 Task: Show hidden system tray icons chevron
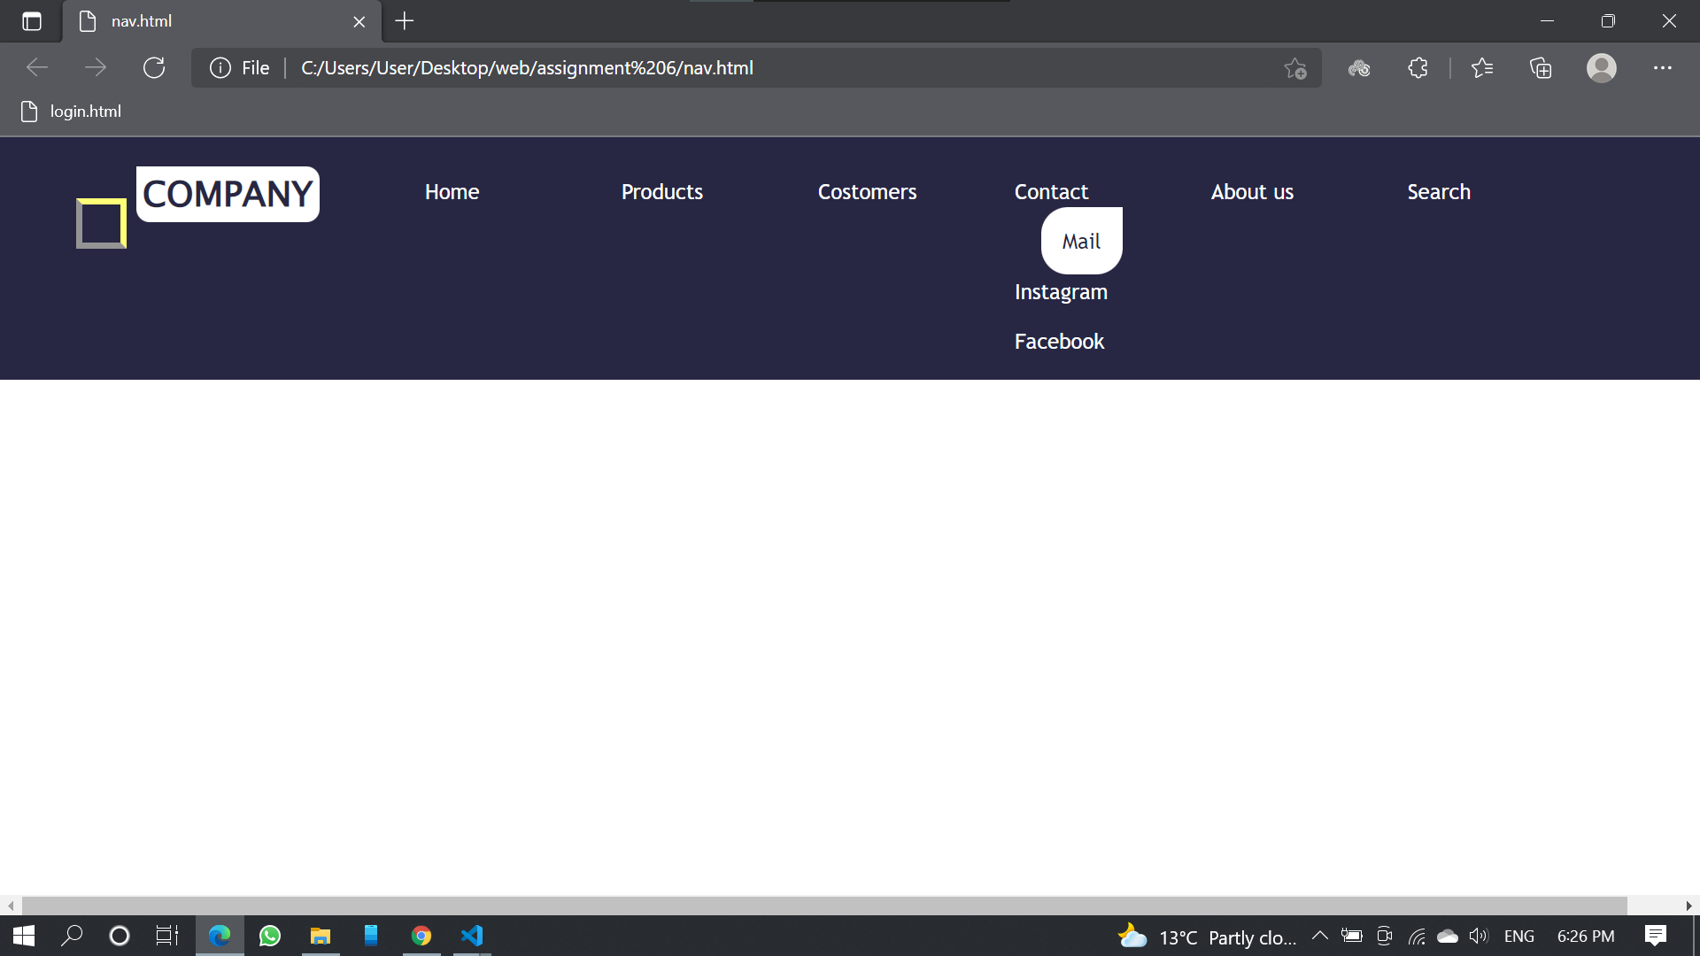coord(1319,936)
